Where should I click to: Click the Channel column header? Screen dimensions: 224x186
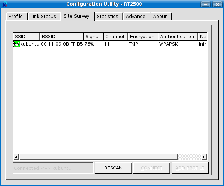[115, 37]
